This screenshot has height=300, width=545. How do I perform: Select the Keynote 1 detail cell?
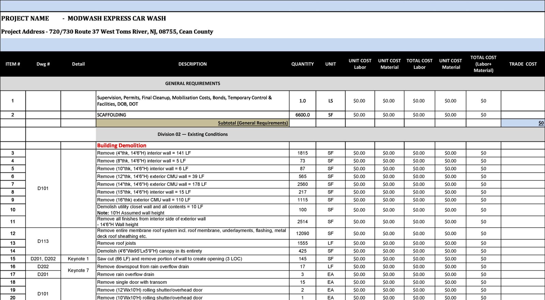coord(78,259)
